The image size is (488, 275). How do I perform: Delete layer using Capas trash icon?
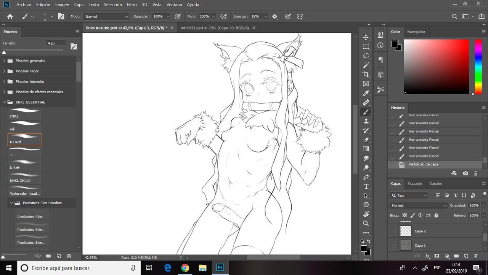point(475,256)
